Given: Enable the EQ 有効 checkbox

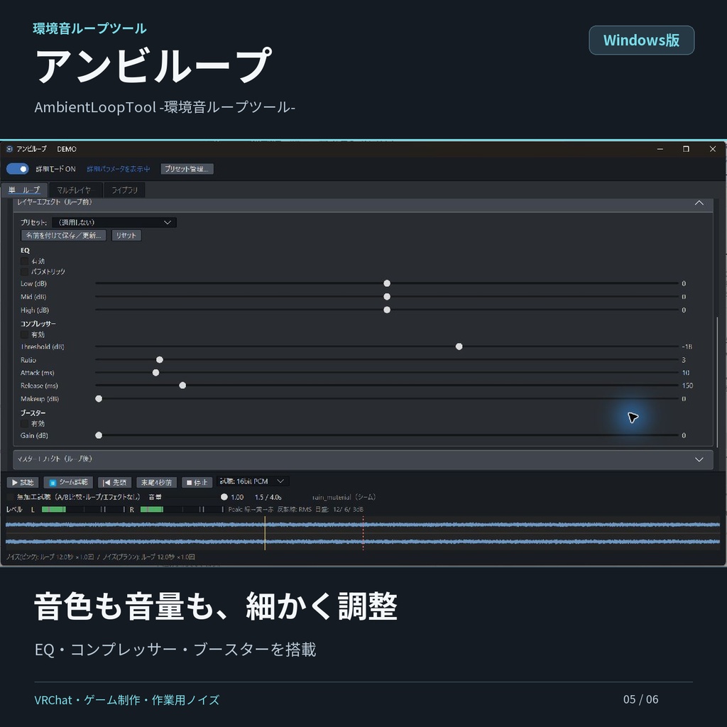Looking at the screenshot, I should (25, 261).
